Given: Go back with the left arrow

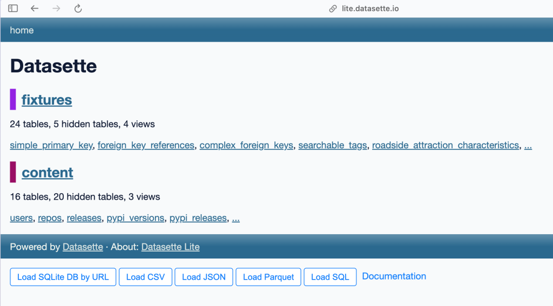Looking at the screenshot, I should pos(34,8).
